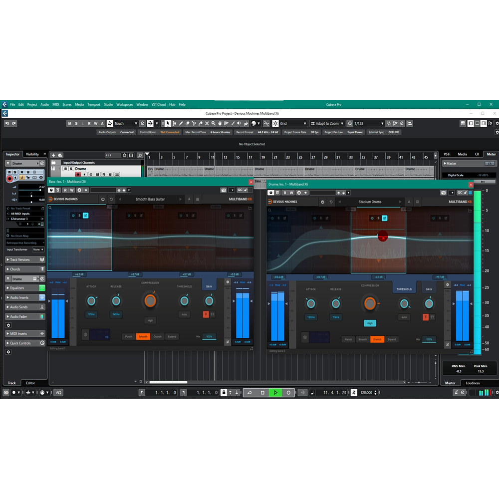This screenshot has width=499, height=499.
Task: Open the Transport menu
Action: [x=94, y=104]
